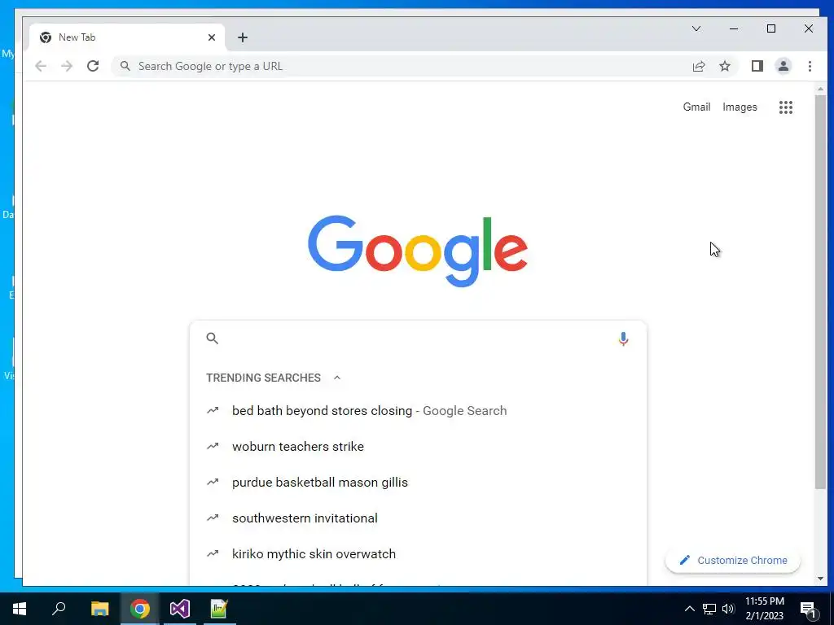Click the browser forward arrow
This screenshot has height=625, width=834.
point(67,66)
